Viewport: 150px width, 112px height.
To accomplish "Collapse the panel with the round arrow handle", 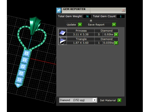I will 91,21.
